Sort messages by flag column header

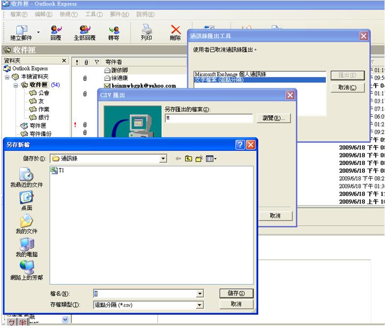coord(97,62)
